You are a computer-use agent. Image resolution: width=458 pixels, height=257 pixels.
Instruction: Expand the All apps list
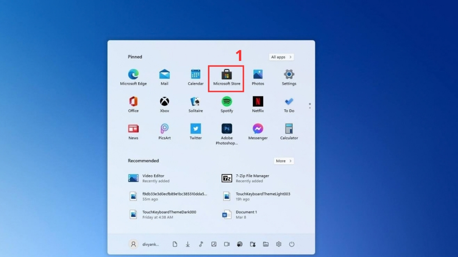click(x=281, y=57)
